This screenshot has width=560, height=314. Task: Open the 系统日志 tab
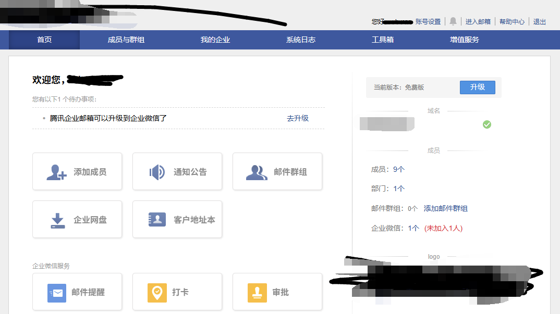click(x=301, y=40)
